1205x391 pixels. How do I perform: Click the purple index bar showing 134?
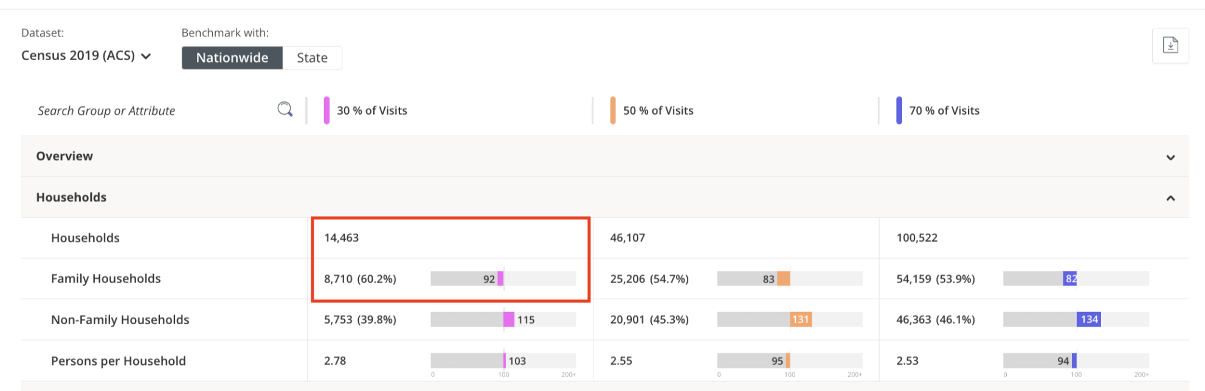tap(1088, 319)
